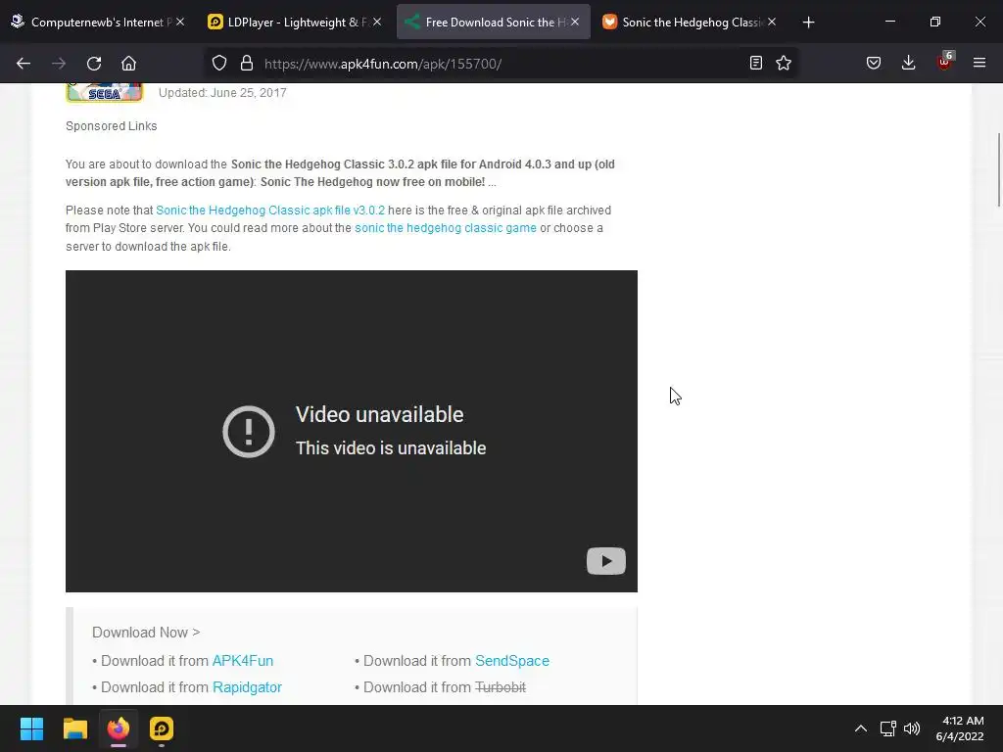Open the Firefox home page
The width and height of the screenshot is (1003, 752).
(128, 64)
